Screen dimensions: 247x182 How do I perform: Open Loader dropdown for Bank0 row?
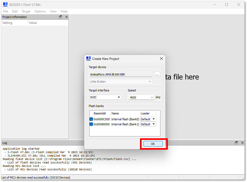click(x=148, y=119)
